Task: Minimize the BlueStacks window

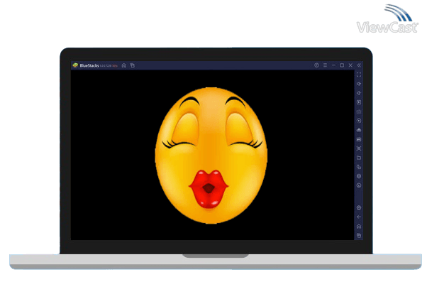Action: 333,65
